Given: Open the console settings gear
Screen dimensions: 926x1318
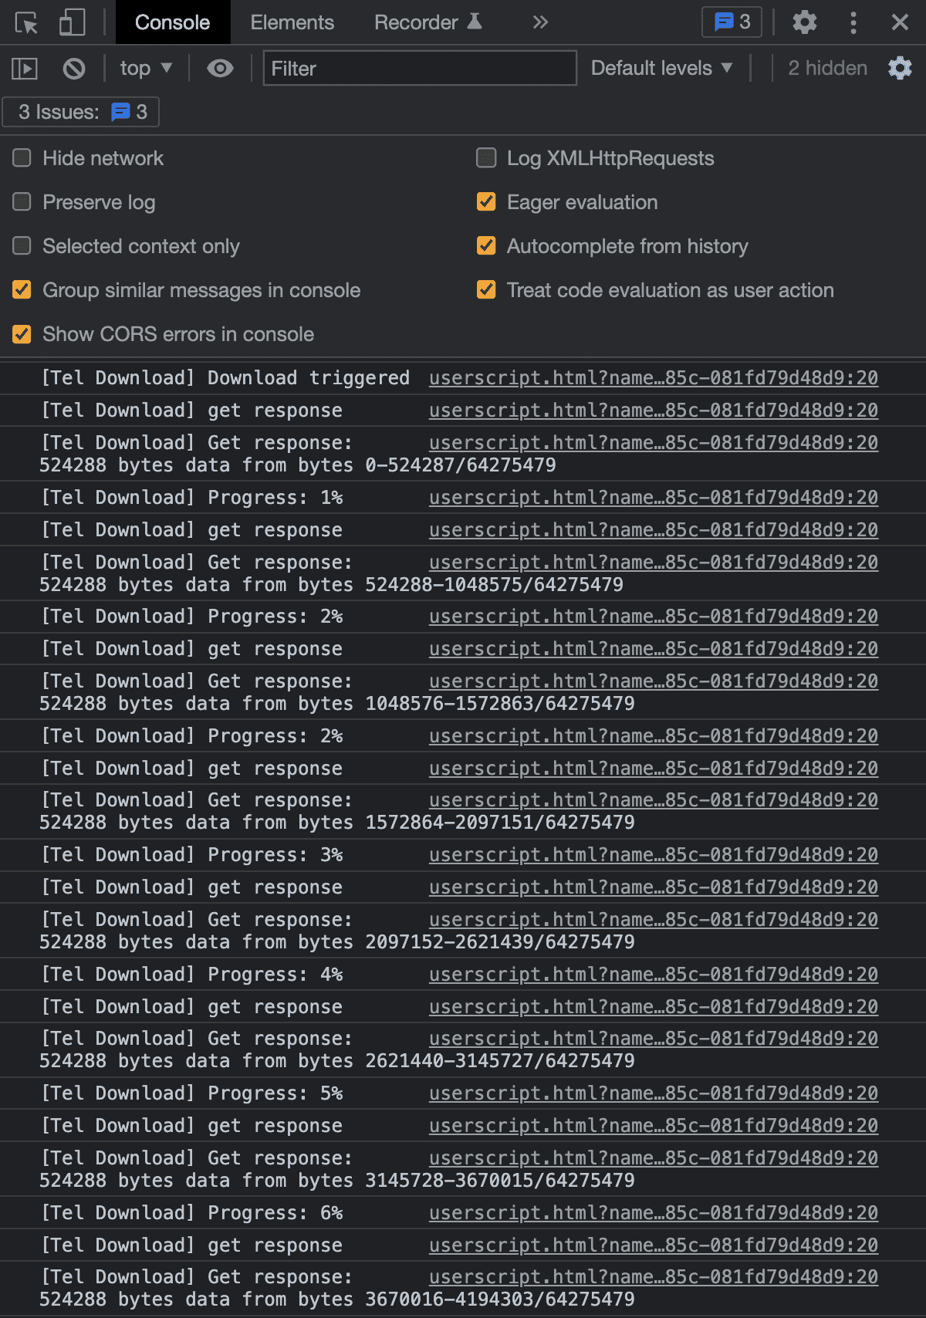Looking at the screenshot, I should coord(901,68).
